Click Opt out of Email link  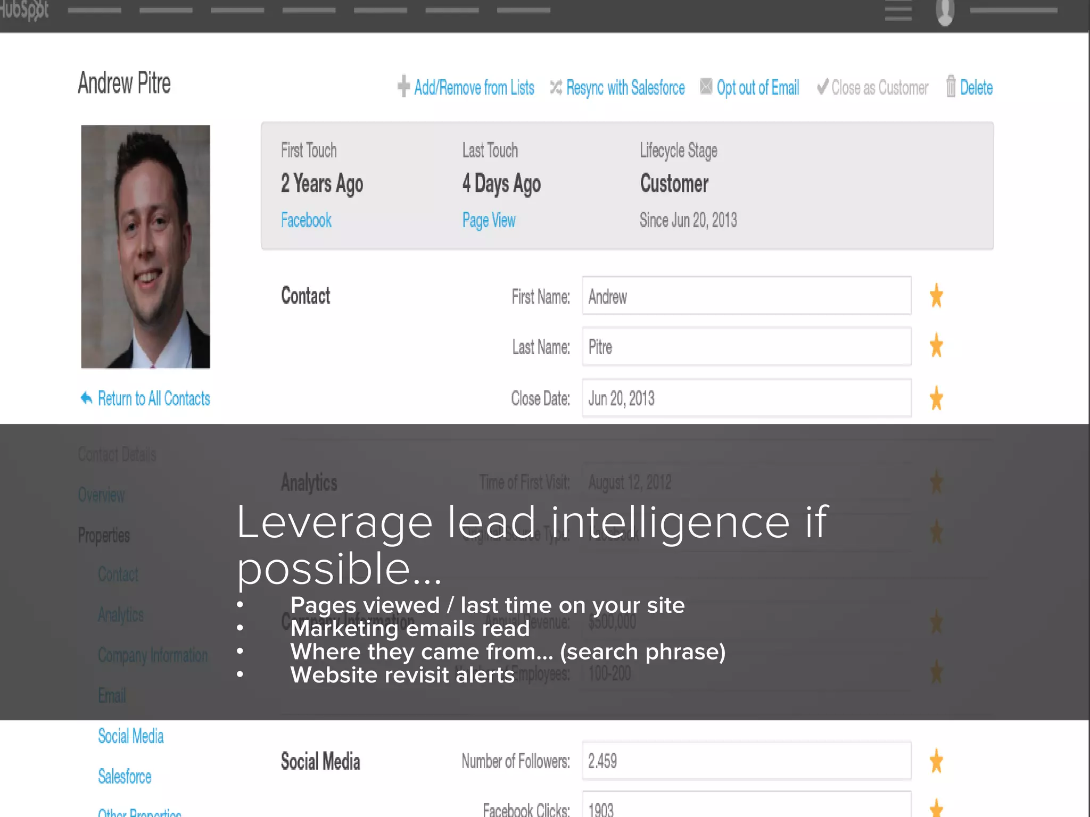[758, 87]
